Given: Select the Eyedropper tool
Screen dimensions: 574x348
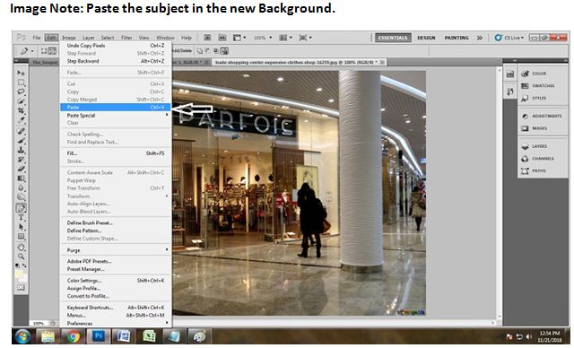Looking at the screenshot, I should click(x=21, y=120).
